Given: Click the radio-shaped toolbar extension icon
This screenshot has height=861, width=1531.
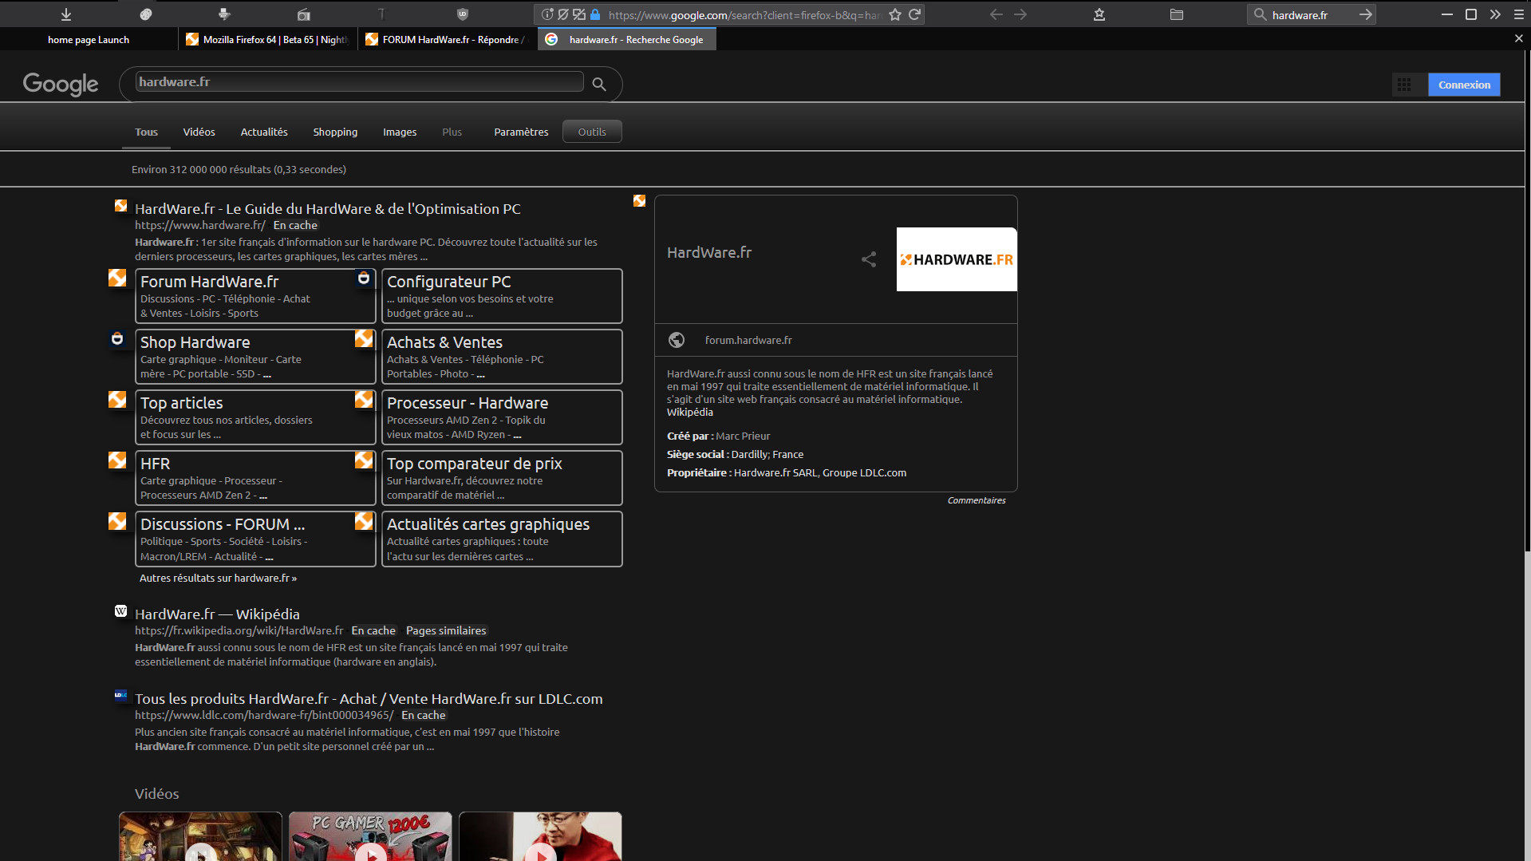Looking at the screenshot, I should pyautogui.click(x=304, y=14).
